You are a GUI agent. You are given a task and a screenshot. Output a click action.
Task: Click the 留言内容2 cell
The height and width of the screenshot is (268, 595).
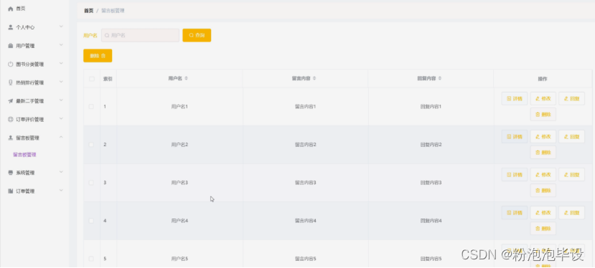click(306, 145)
